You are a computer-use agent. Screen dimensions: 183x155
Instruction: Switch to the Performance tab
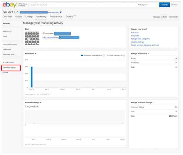pos(56,17)
